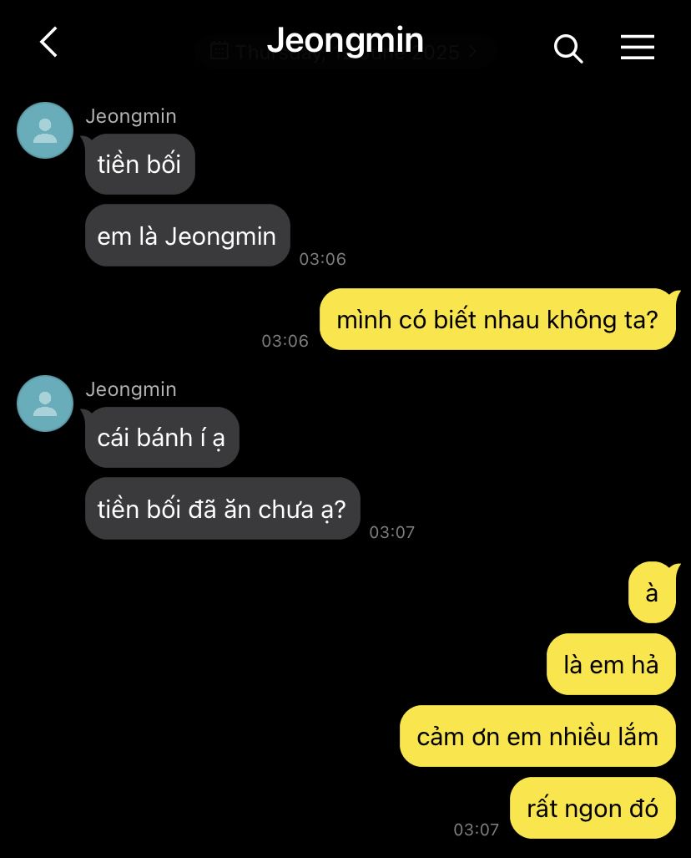The width and height of the screenshot is (691, 858).
Task: Tap Jeongmin's second profile avatar
Action: pos(45,404)
